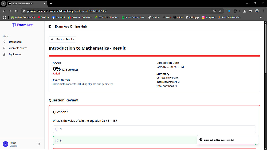Screen dimensions: 267x150
Task: Click the Failed status text
Action: (x=56, y=74)
